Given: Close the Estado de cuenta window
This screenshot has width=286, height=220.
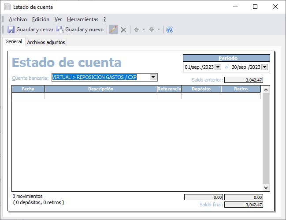Looking at the screenshot, I should [x=275, y=7].
